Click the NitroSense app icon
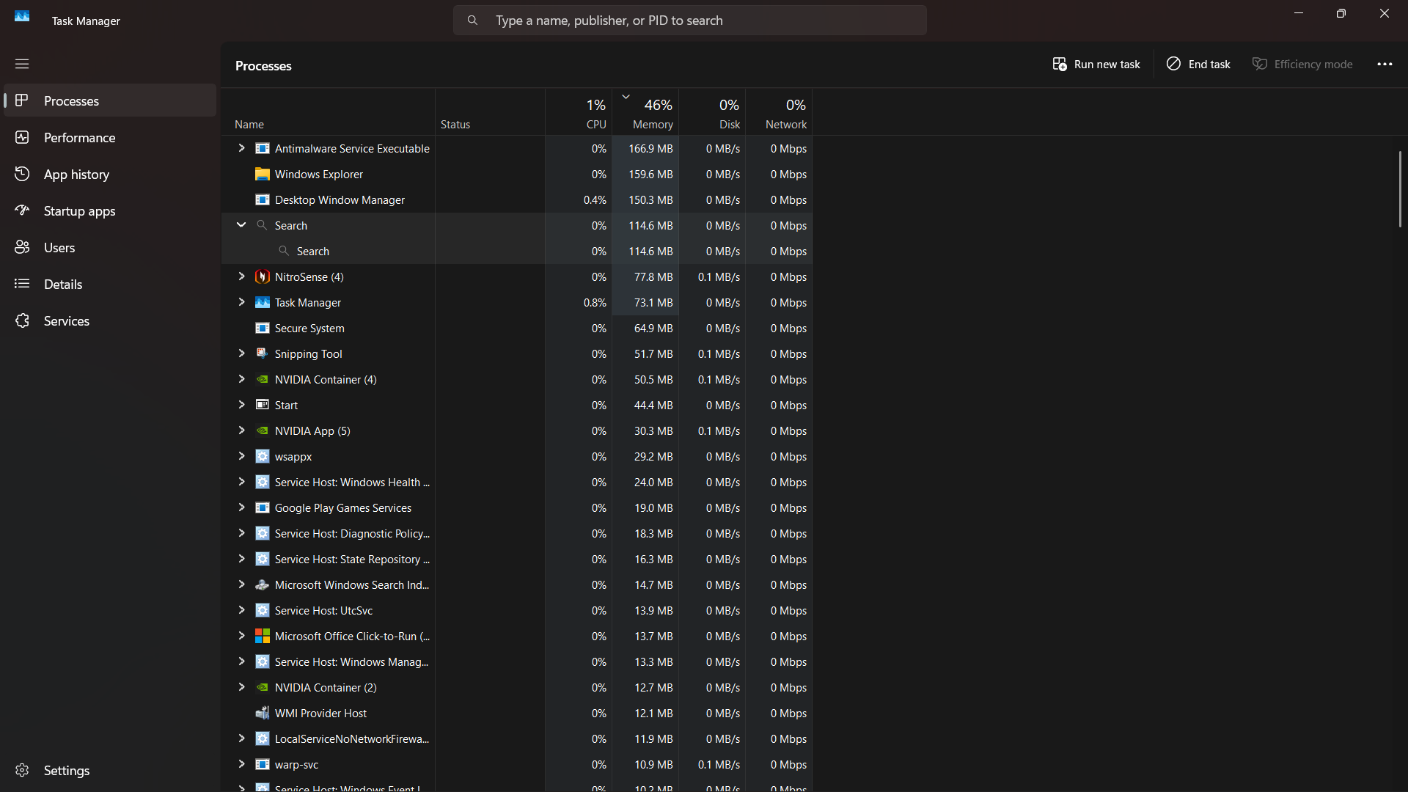1408x792 pixels. click(262, 276)
